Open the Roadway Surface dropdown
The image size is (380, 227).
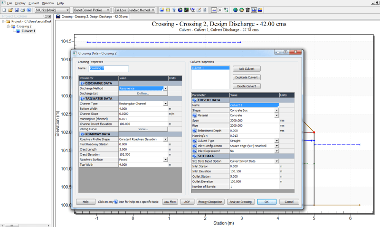[165, 160]
